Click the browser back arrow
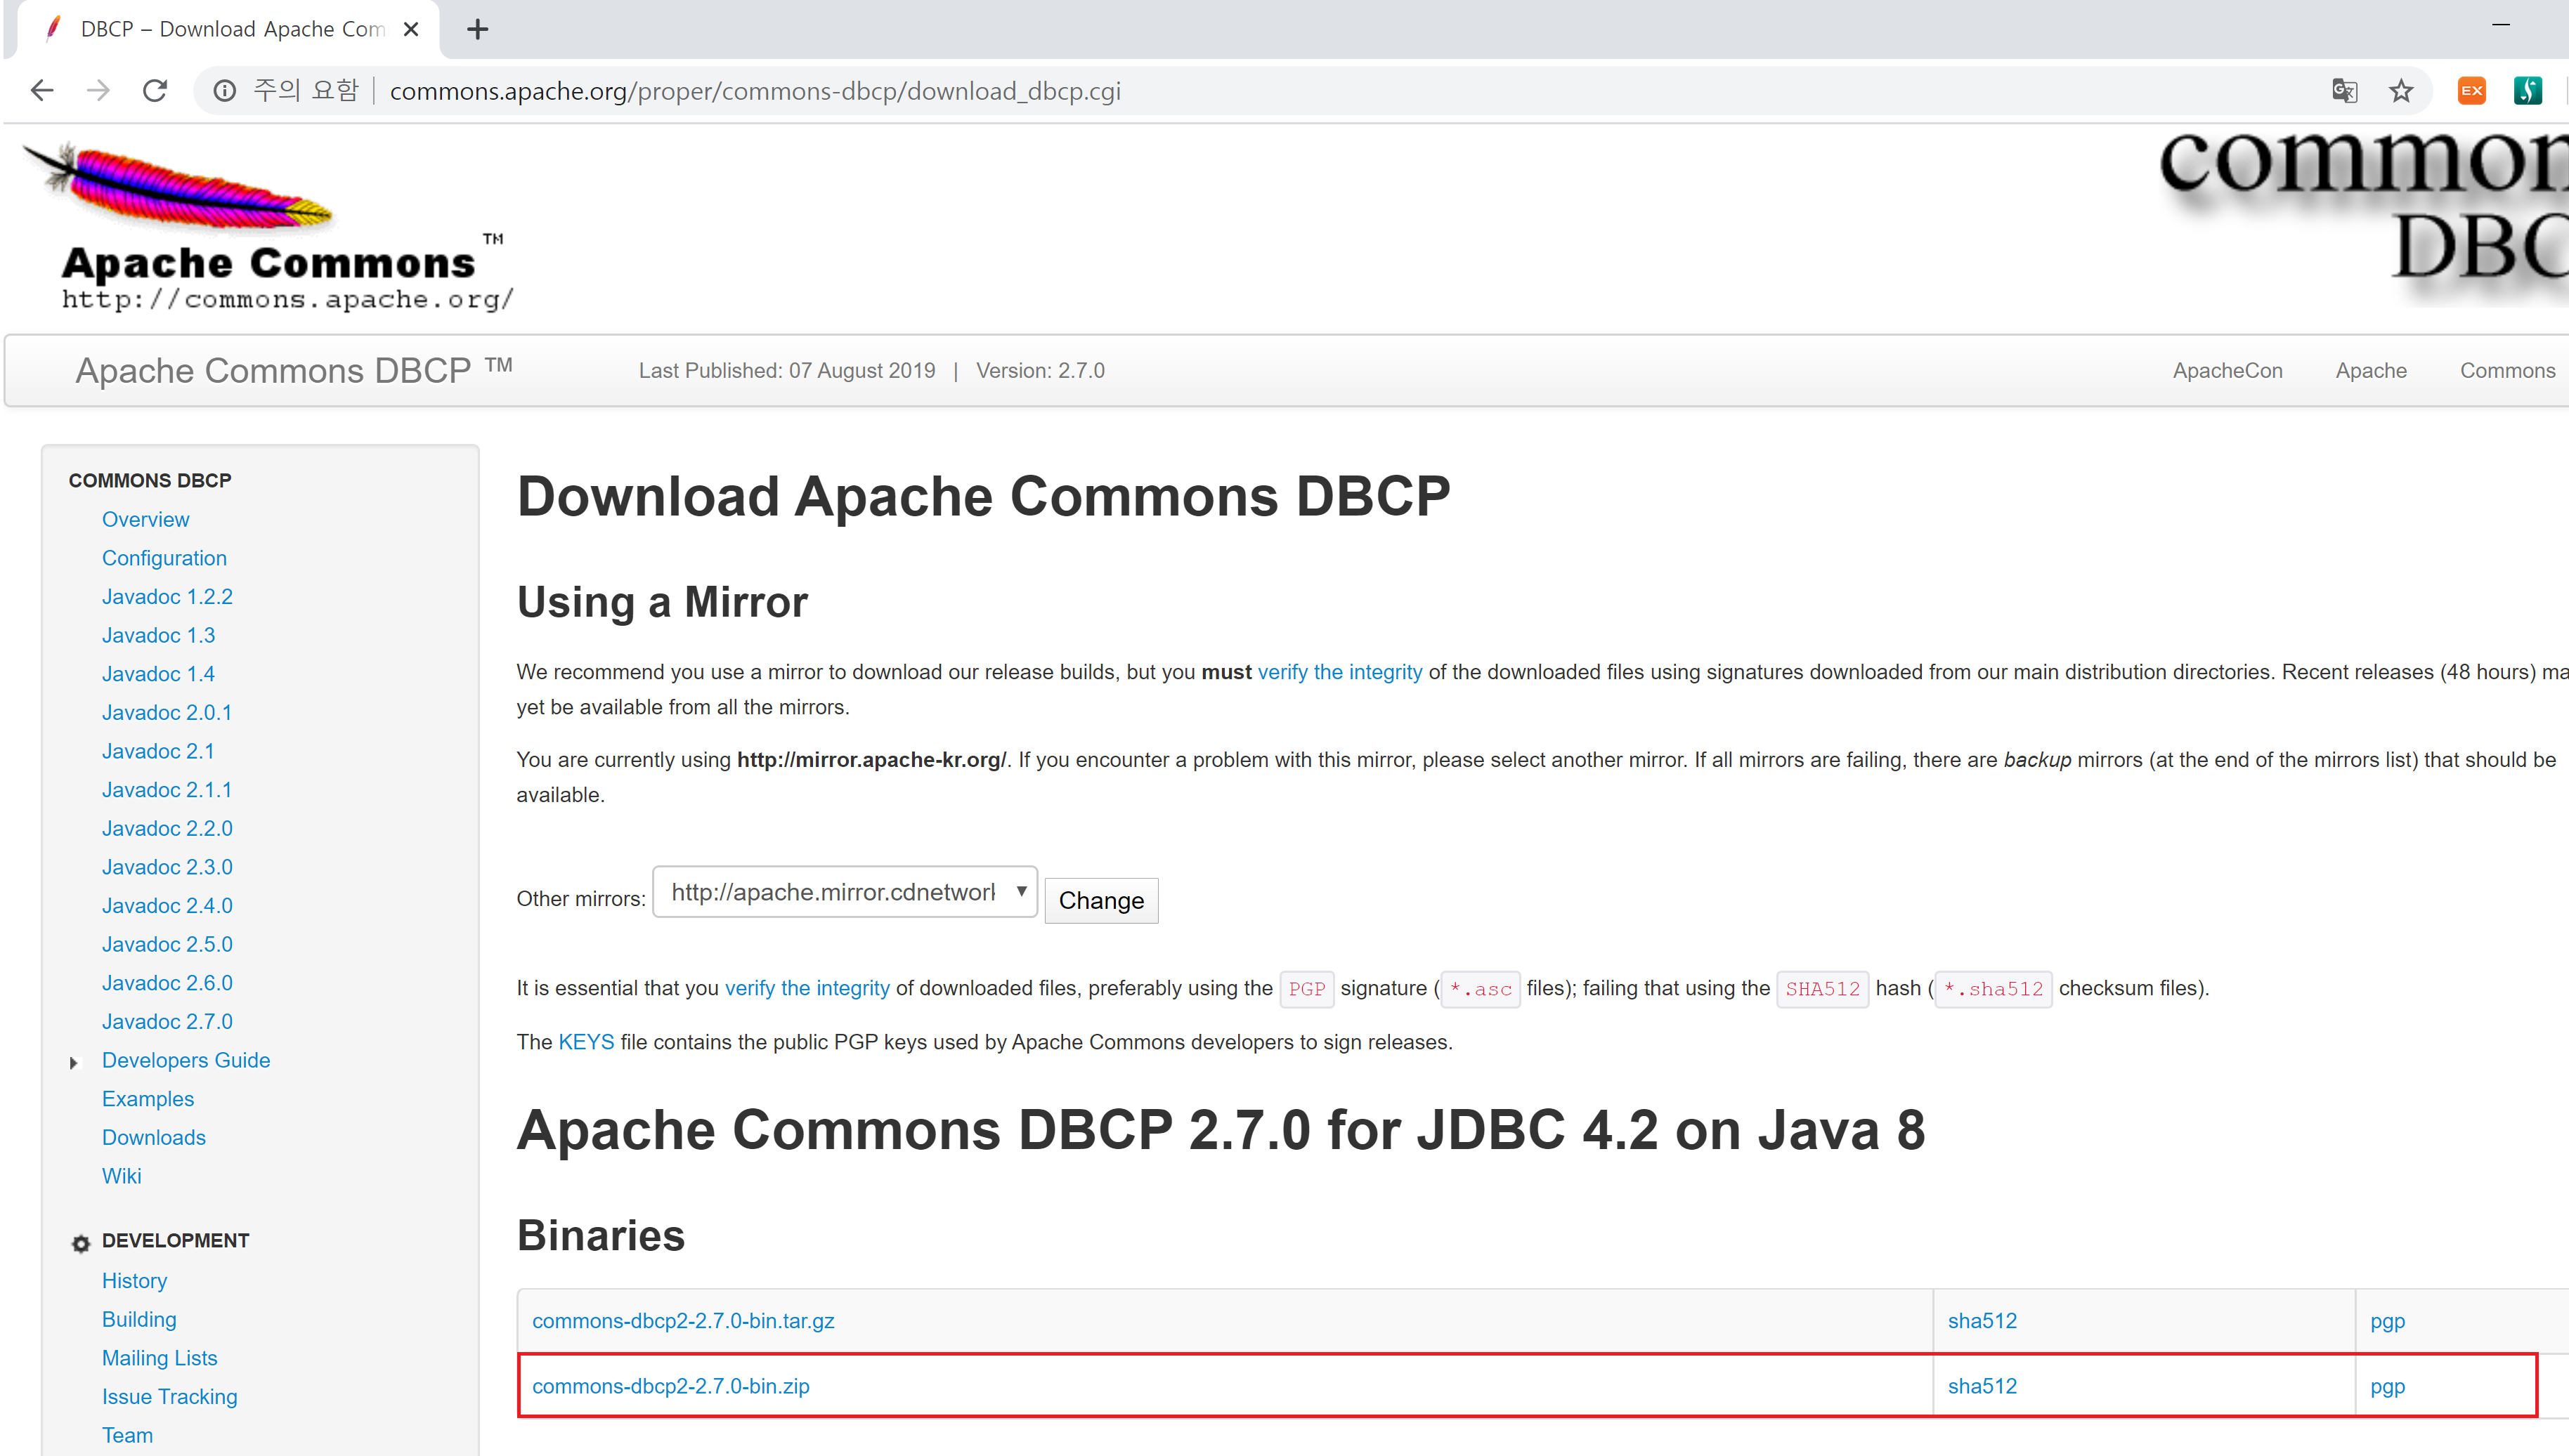2569x1456 pixels. tap(42, 91)
